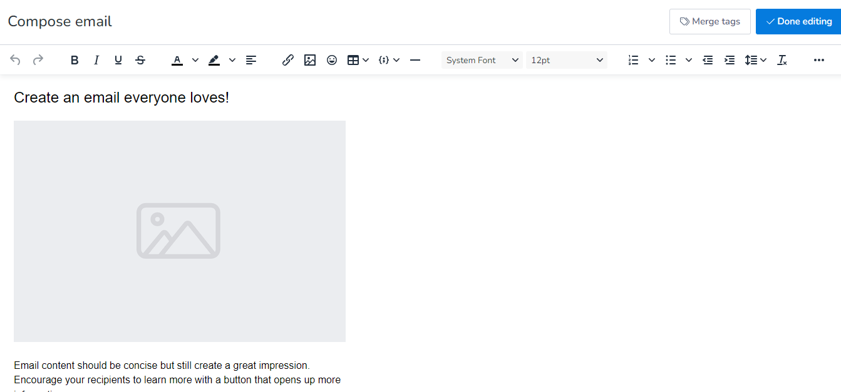Insert a hyperlink
Viewport: 841px width, 392px height.
point(287,59)
